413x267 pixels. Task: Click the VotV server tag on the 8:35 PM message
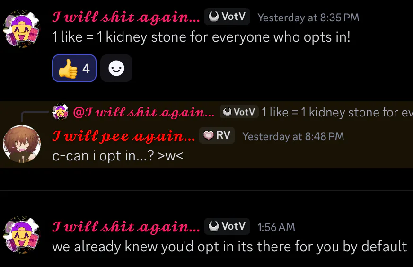click(x=227, y=17)
